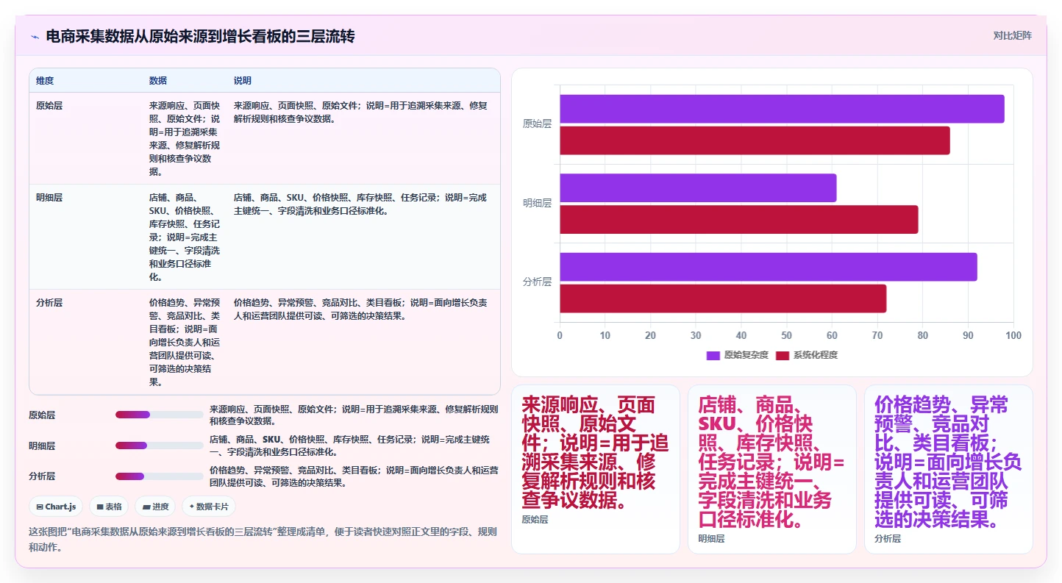Click the 对比矩阵 label in header

pos(1012,35)
